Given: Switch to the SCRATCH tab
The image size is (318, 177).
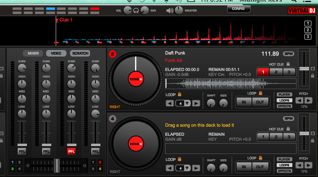Looking at the screenshot, I should (x=80, y=53).
